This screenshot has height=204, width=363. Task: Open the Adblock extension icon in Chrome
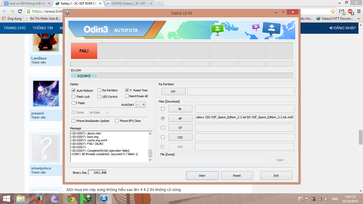point(350,11)
